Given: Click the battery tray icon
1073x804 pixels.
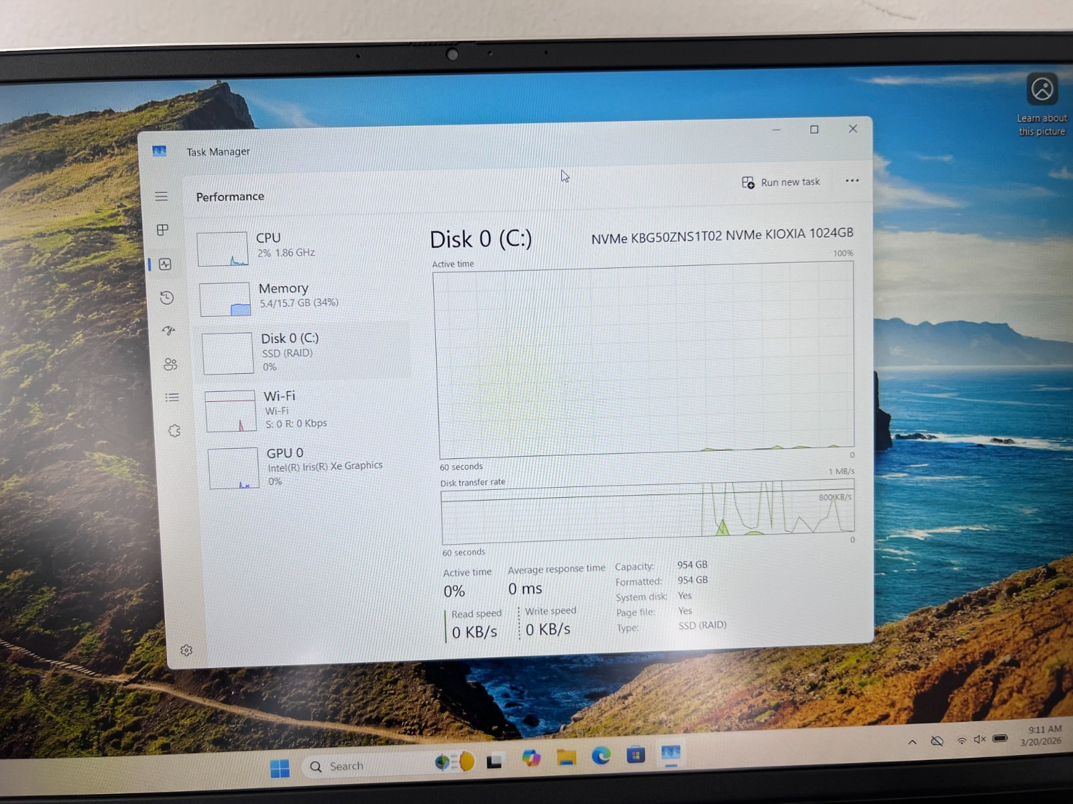Looking at the screenshot, I should click(1000, 738).
